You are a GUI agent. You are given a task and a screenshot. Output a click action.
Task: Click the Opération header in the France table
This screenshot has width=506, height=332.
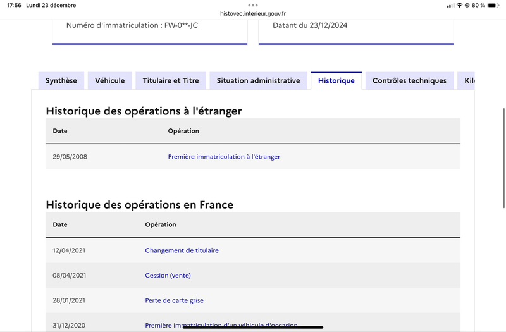point(161,224)
